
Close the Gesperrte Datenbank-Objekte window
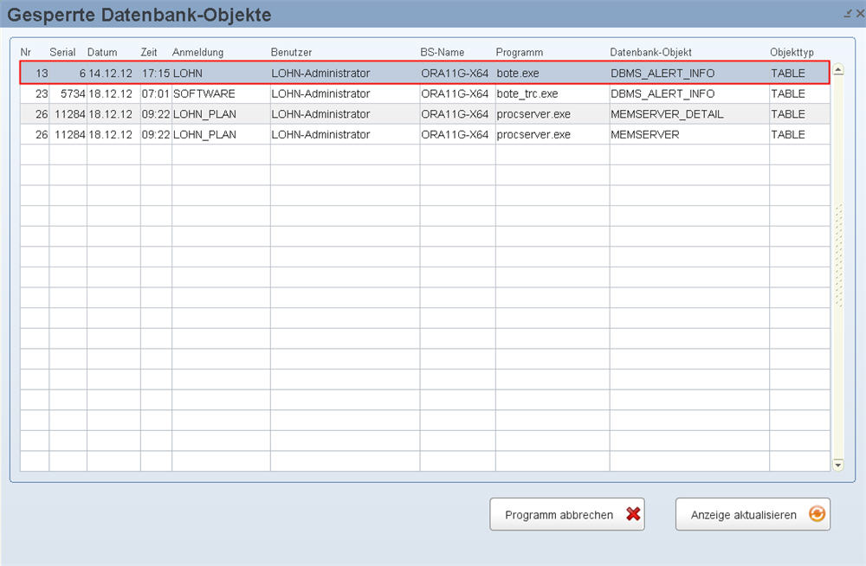pyautogui.click(x=858, y=14)
